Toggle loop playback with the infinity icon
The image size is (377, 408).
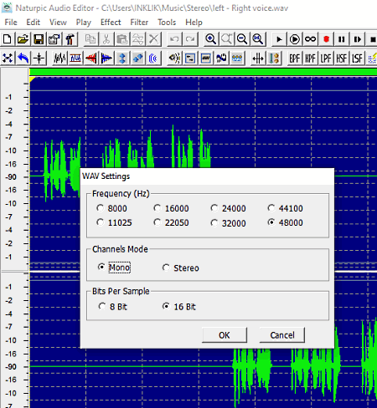tap(310, 39)
